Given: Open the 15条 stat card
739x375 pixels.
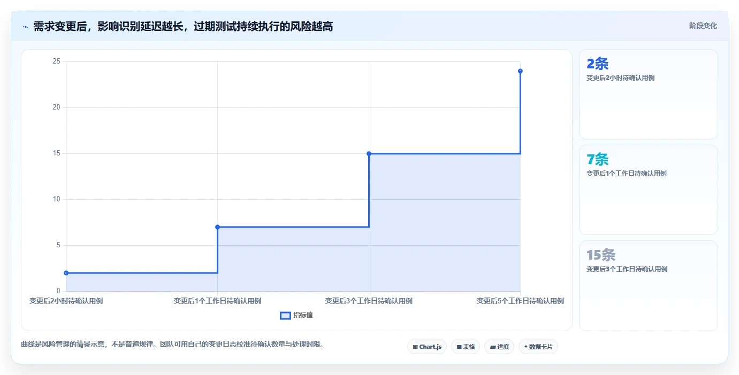Looking at the screenshot, I should [x=648, y=285].
